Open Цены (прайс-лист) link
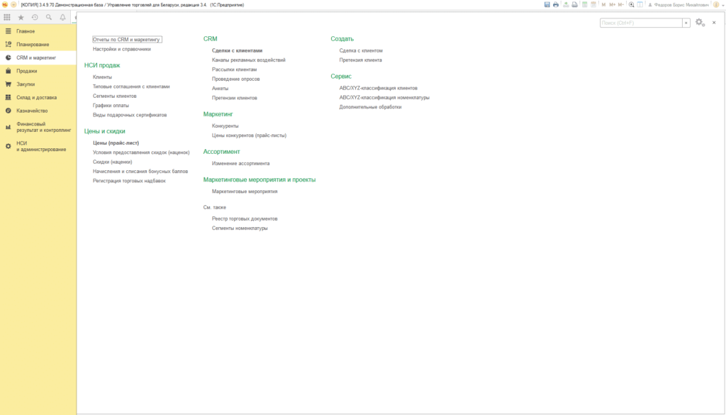The width and height of the screenshot is (726, 415). [116, 143]
